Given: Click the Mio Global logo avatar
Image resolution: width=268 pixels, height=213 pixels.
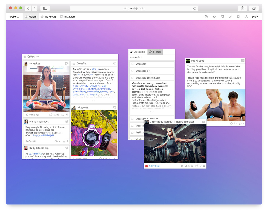Looking at the screenshot, I should coord(188,60).
